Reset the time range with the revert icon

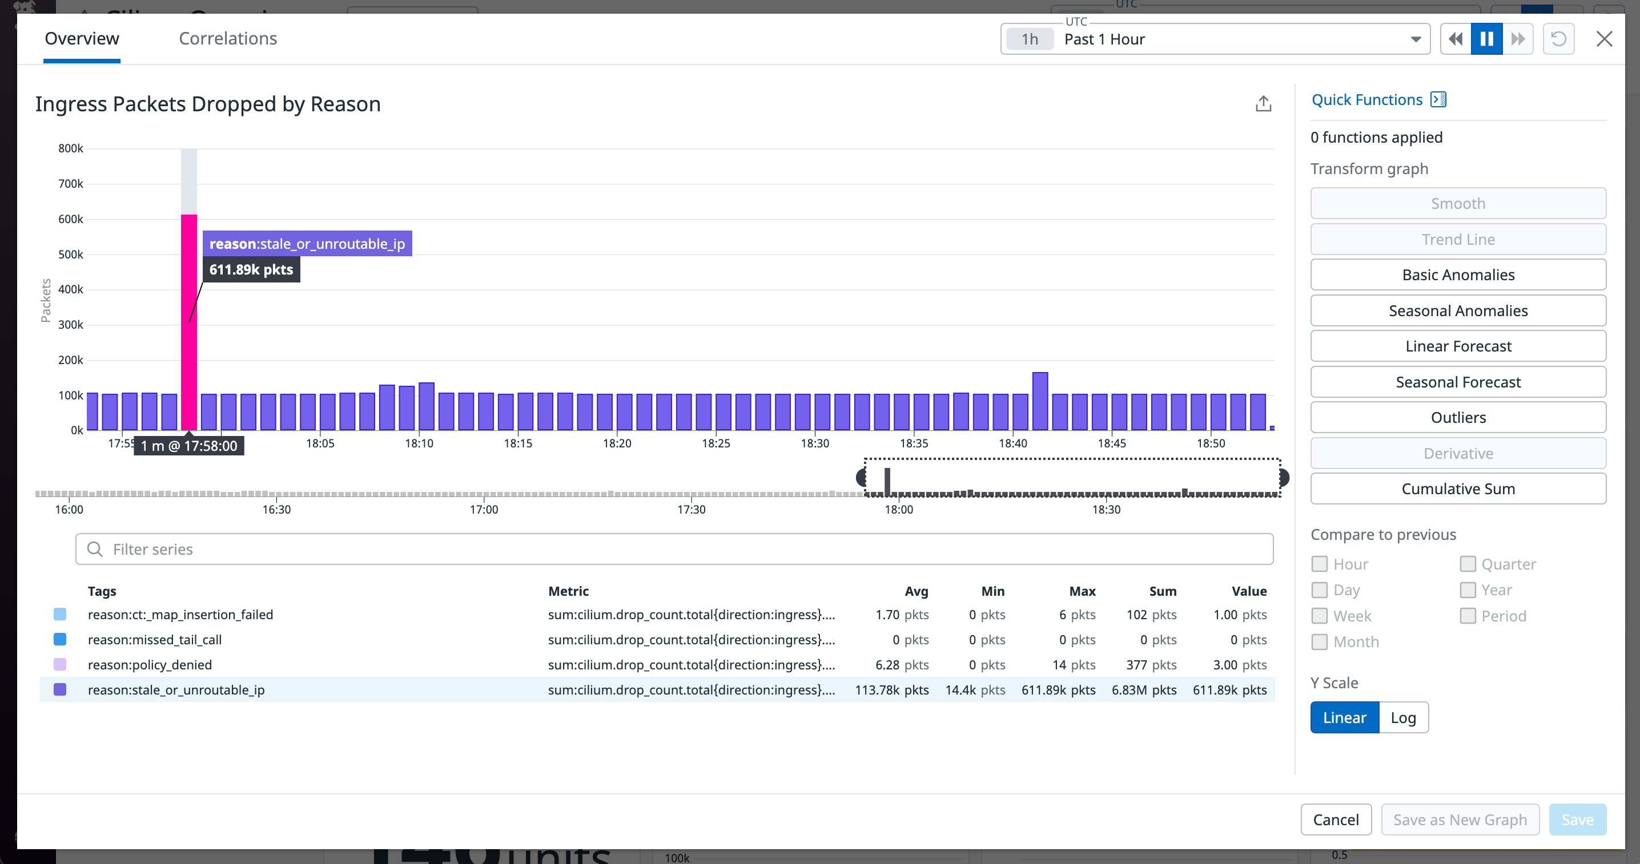tap(1559, 39)
